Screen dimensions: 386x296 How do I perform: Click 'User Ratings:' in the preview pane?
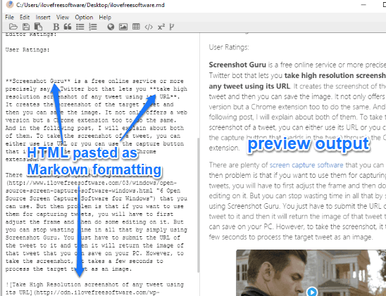pyautogui.click(x=229, y=47)
